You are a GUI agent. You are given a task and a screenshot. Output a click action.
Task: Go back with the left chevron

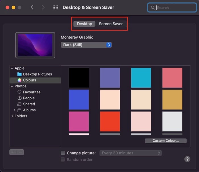pyautogui.click(x=32, y=7)
